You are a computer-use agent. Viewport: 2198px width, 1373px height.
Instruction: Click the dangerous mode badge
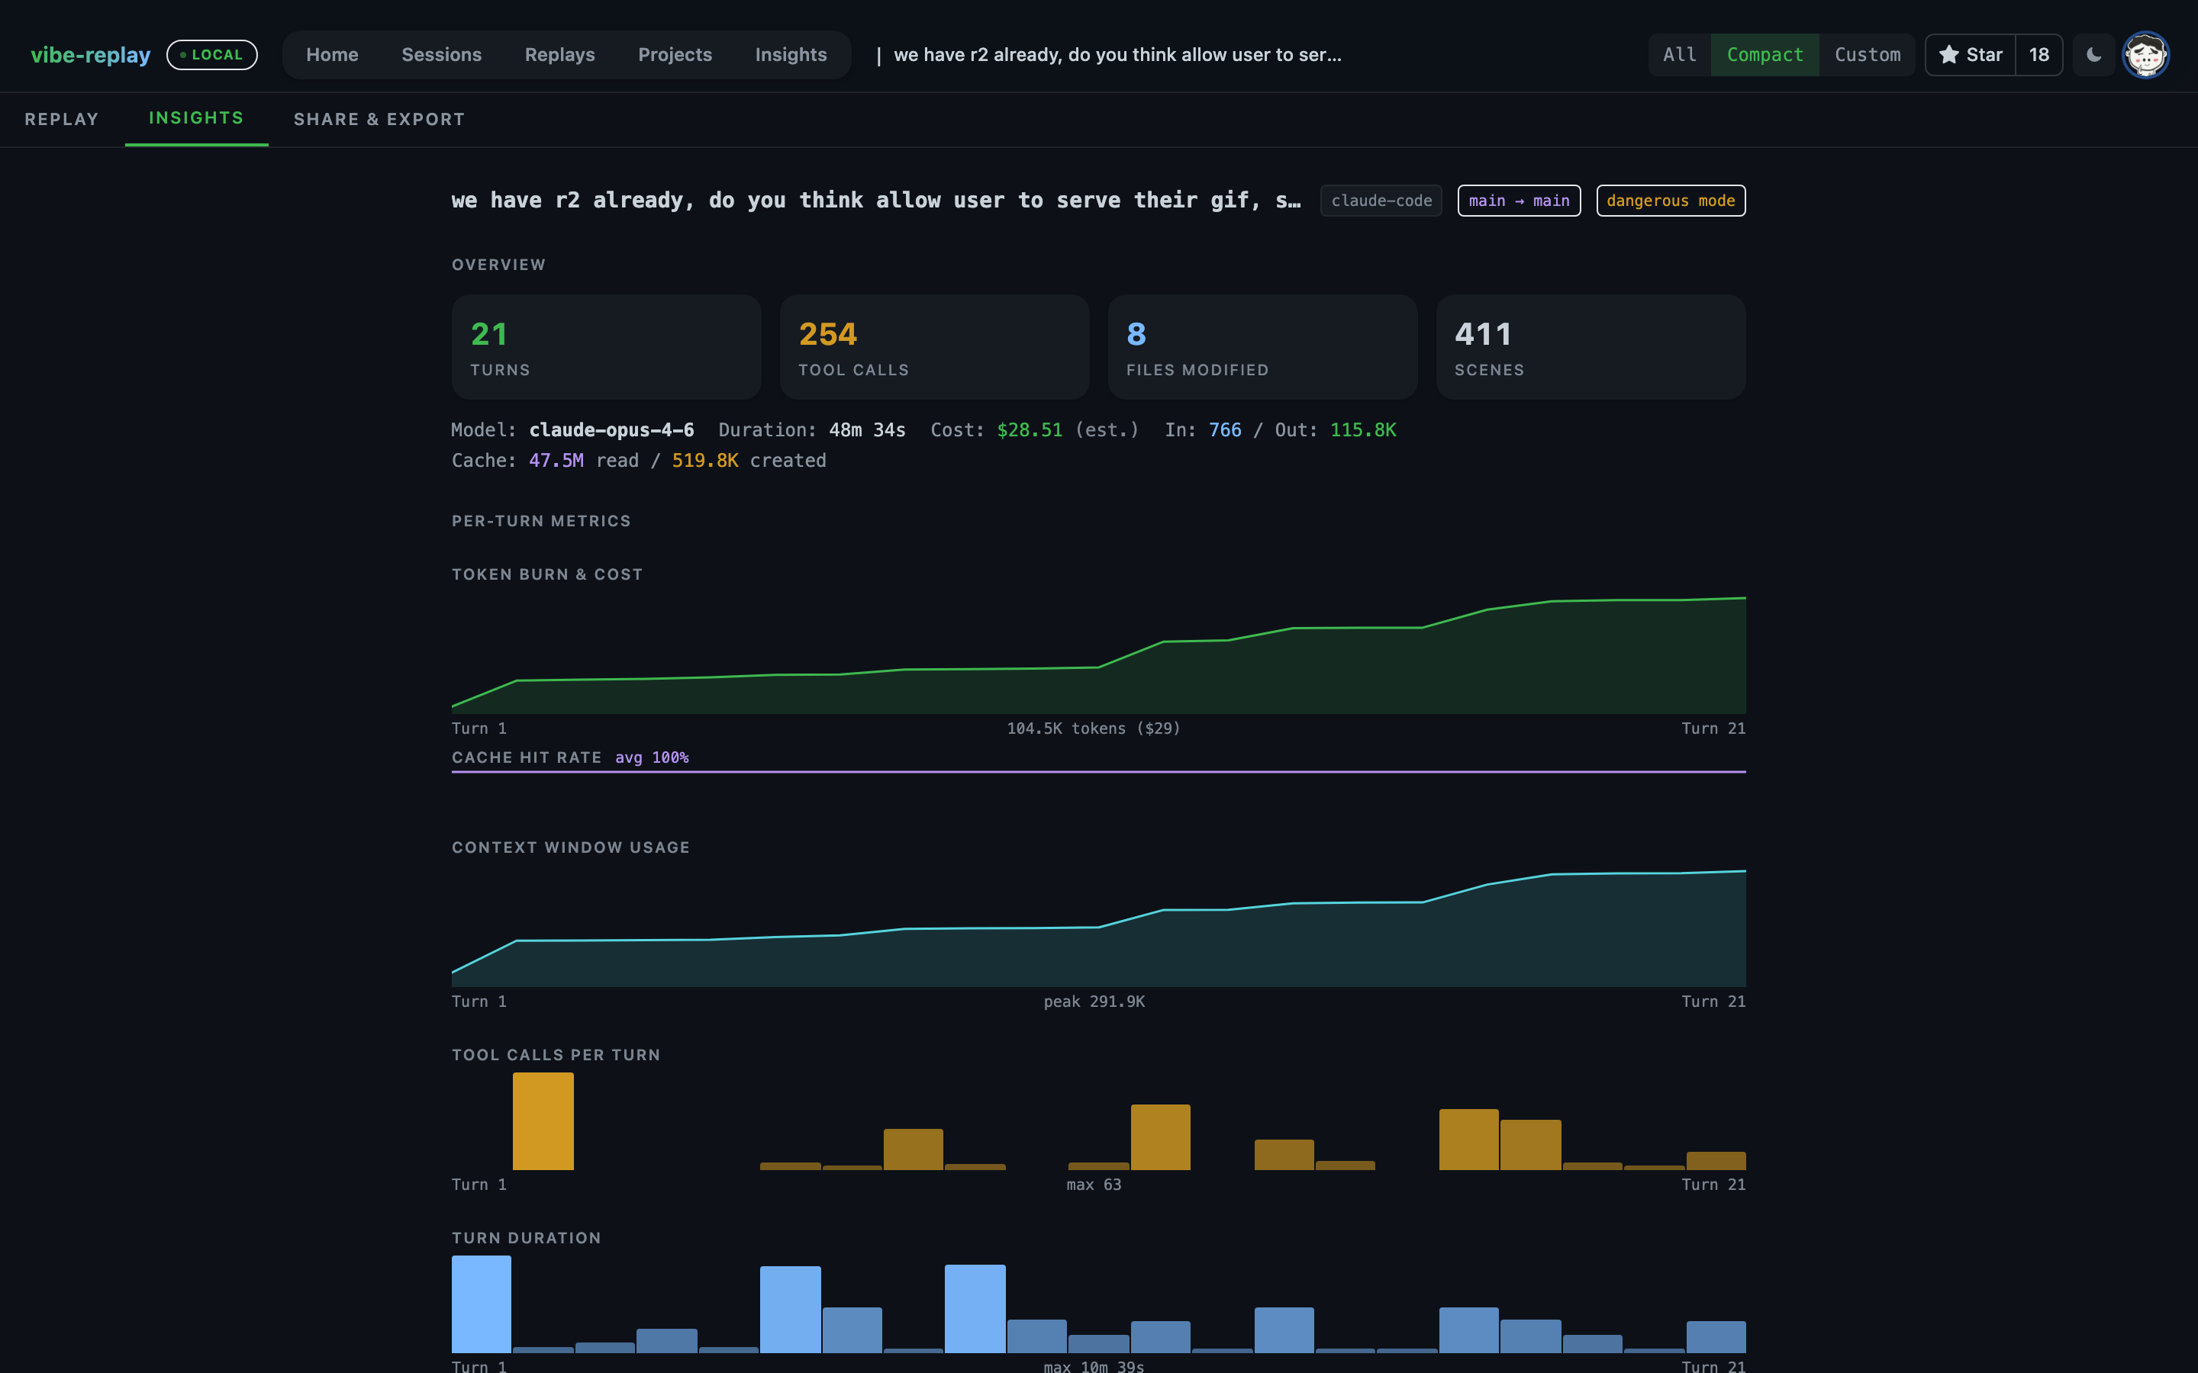1671,201
